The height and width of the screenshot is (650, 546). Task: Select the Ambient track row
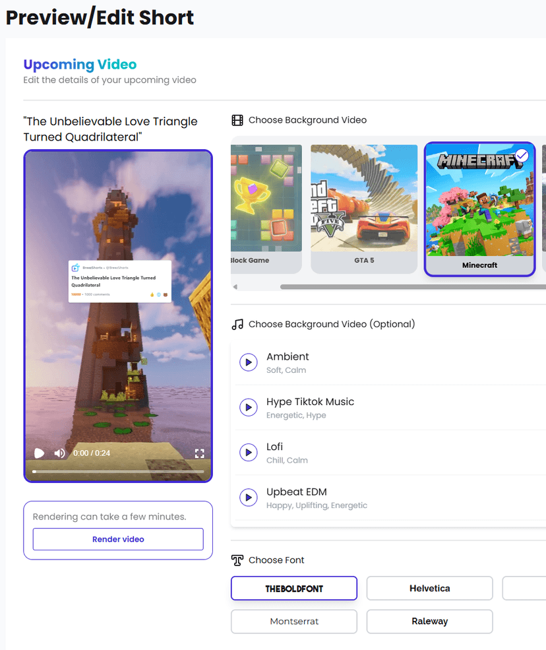click(x=390, y=362)
